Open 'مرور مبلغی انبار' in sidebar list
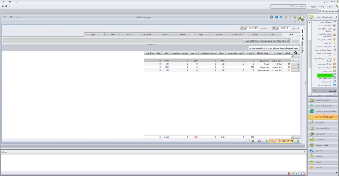This screenshot has width=339, height=176. (x=325, y=78)
